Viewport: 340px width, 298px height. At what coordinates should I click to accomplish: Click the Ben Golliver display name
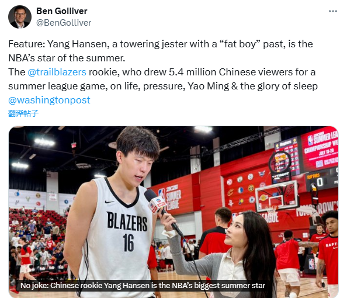point(62,11)
